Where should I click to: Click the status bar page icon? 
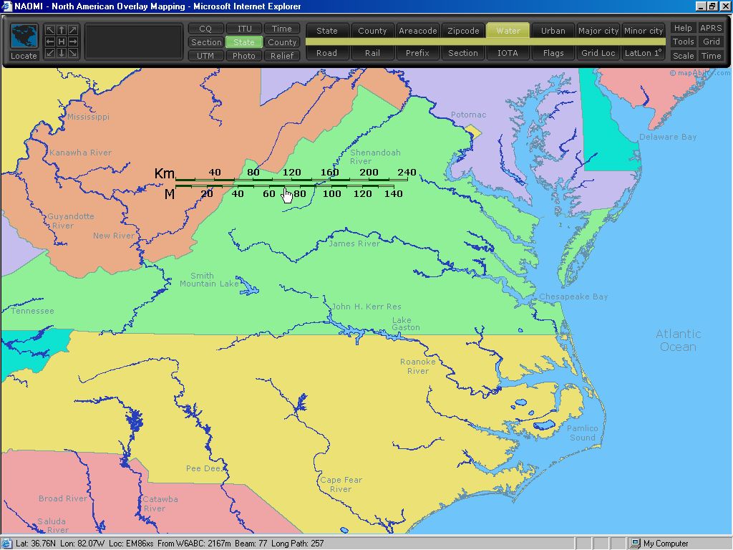pyautogui.click(x=6, y=544)
